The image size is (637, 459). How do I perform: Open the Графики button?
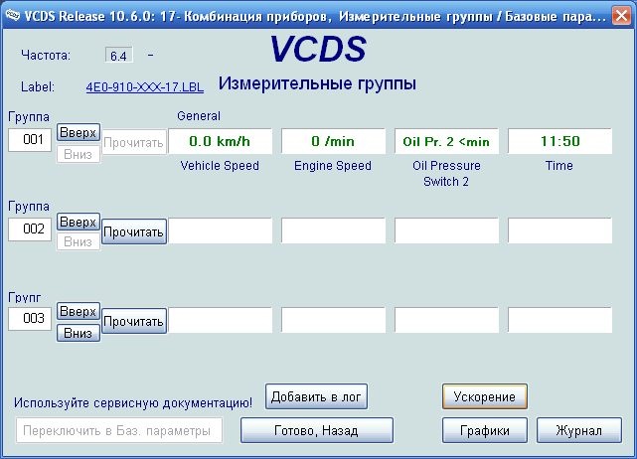[485, 430]
